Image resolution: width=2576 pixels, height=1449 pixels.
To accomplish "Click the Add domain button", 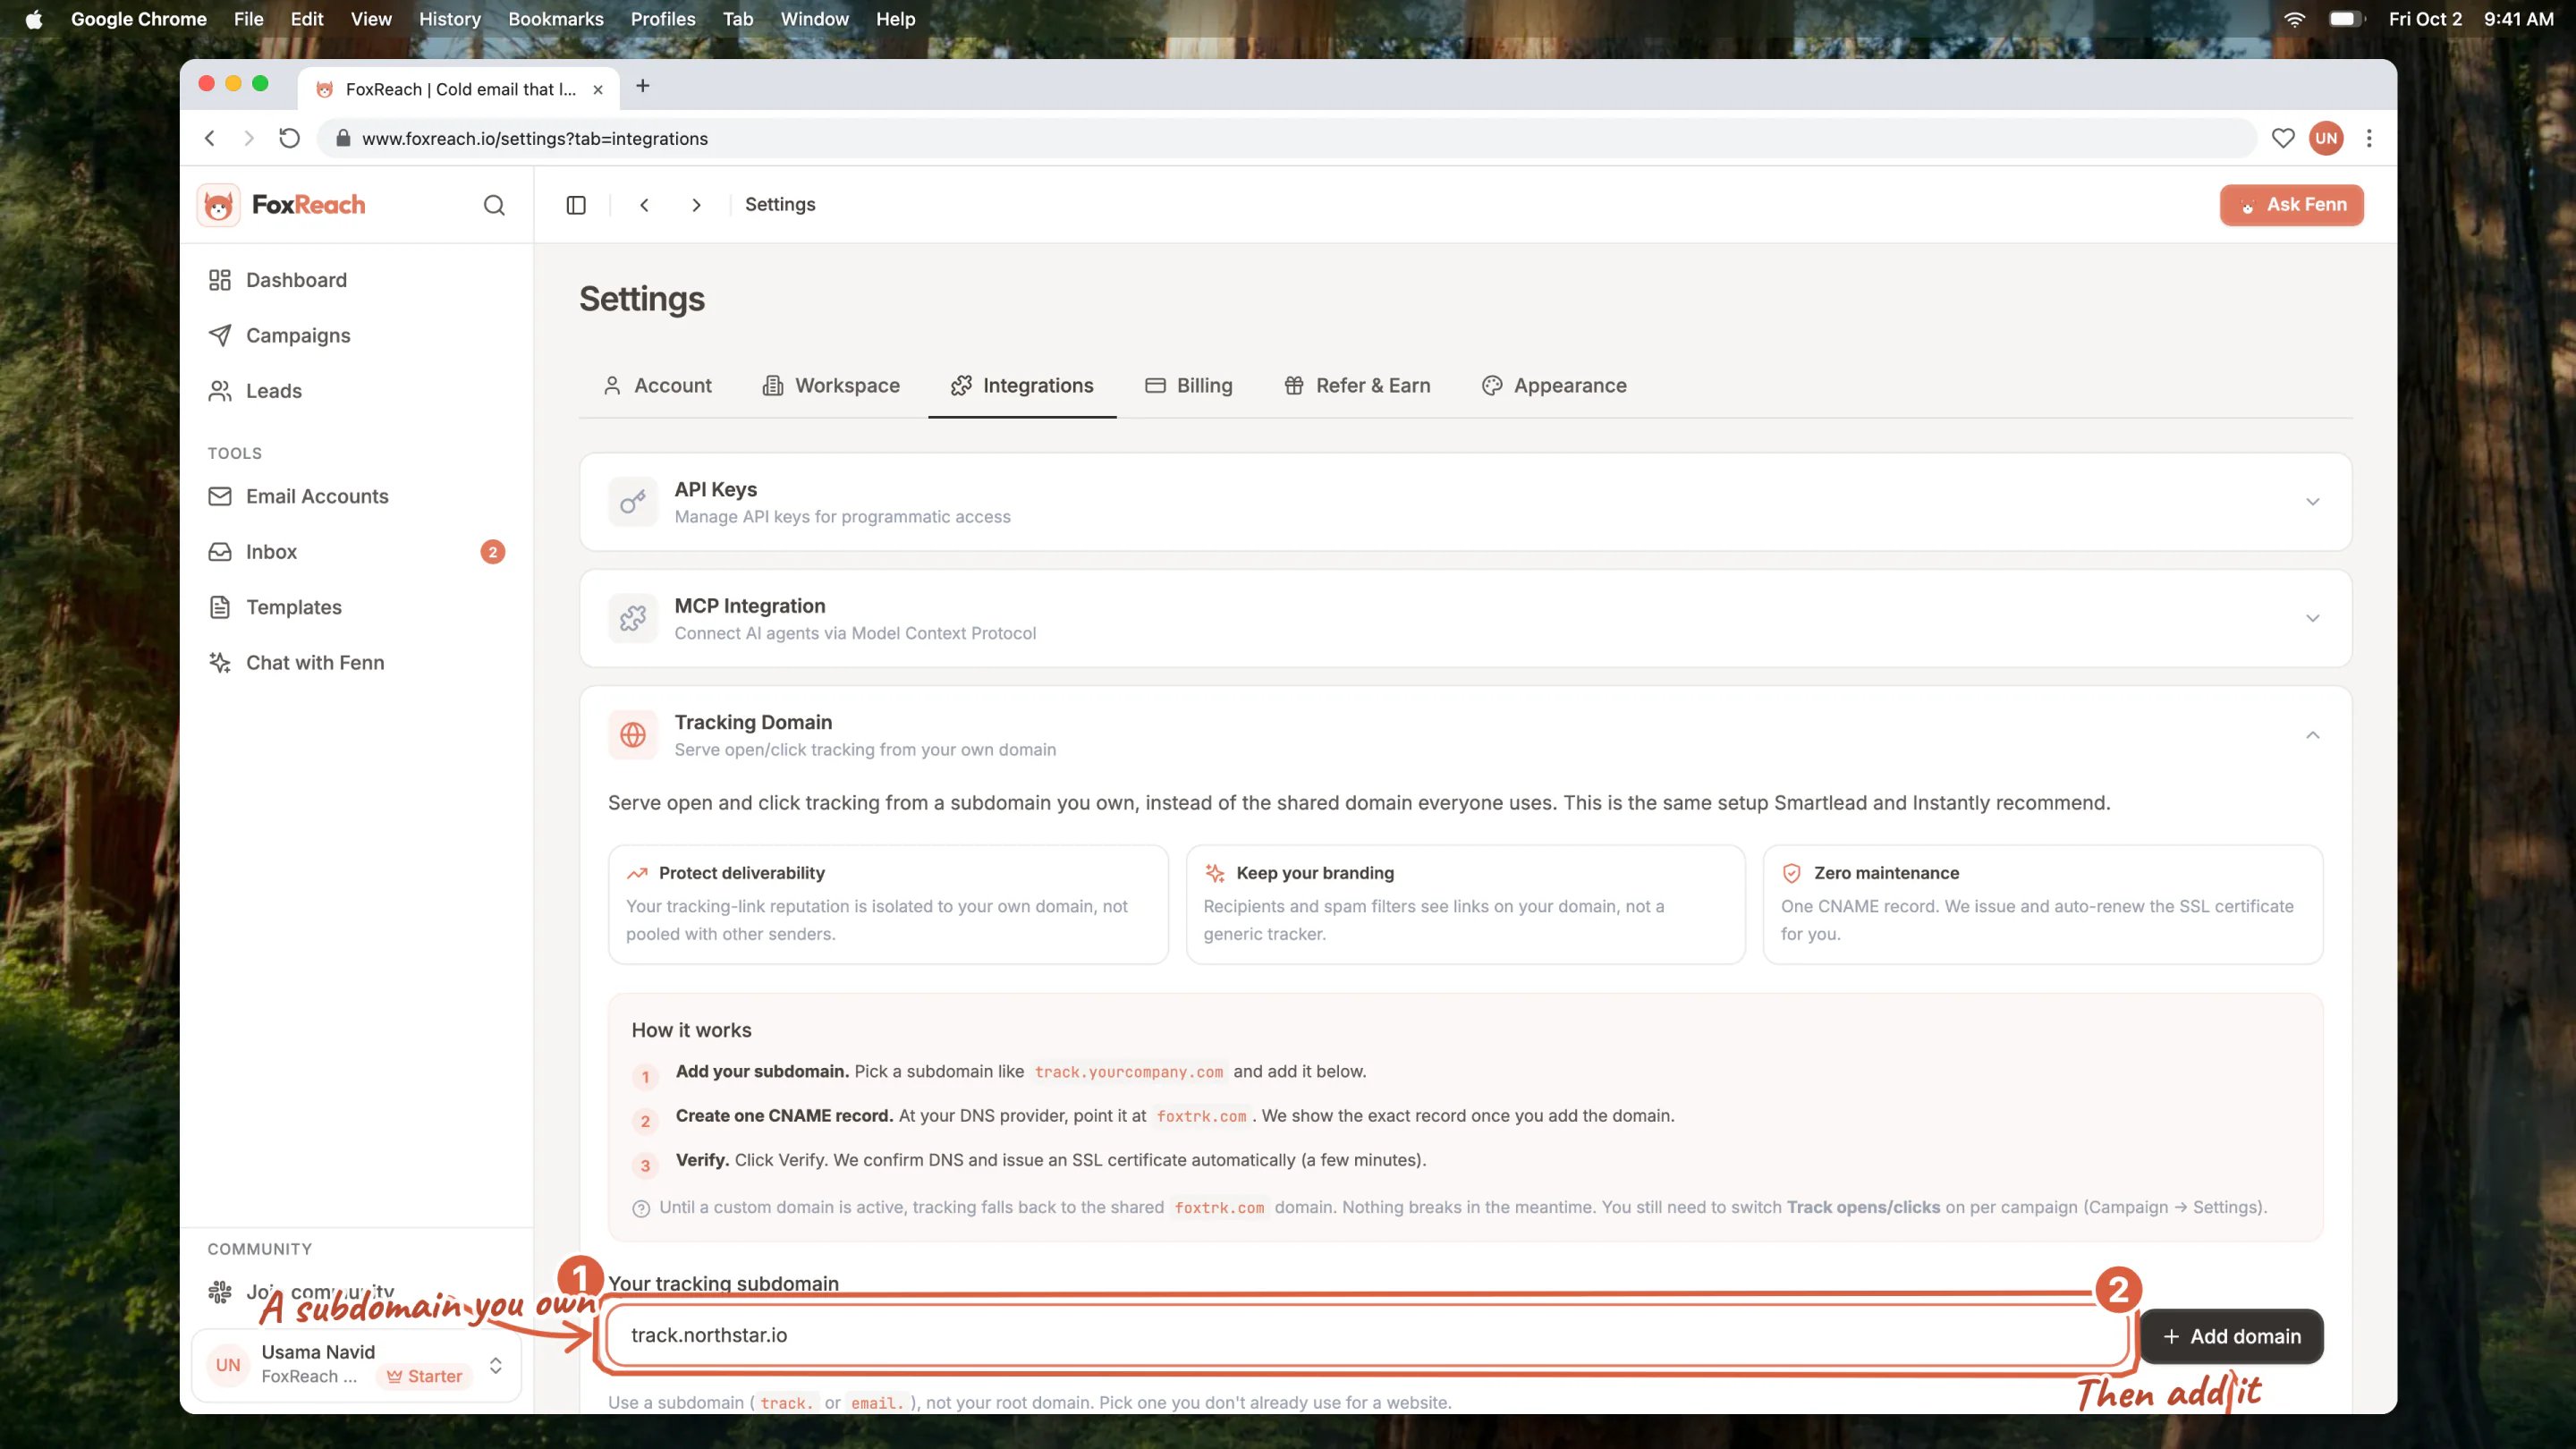I will (2231, 1337).
